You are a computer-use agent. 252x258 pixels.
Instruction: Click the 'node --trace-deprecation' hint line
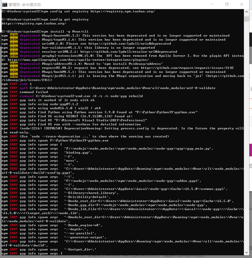[x=86, y=136]
